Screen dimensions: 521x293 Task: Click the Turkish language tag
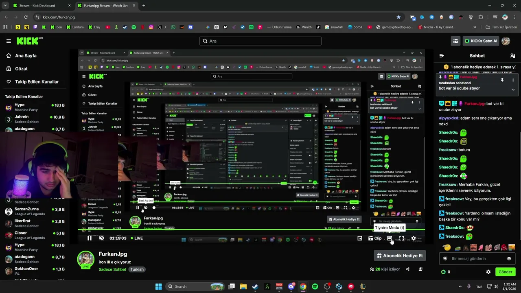click(x=137, y=269)
